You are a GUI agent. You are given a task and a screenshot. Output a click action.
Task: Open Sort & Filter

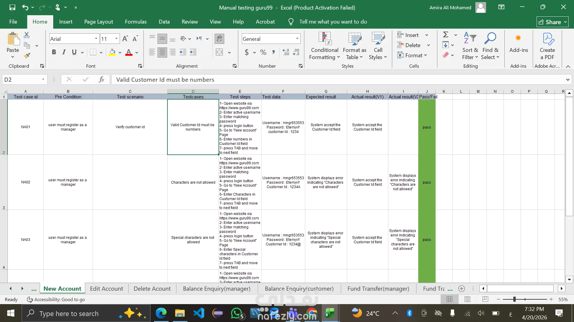point(470,46)
